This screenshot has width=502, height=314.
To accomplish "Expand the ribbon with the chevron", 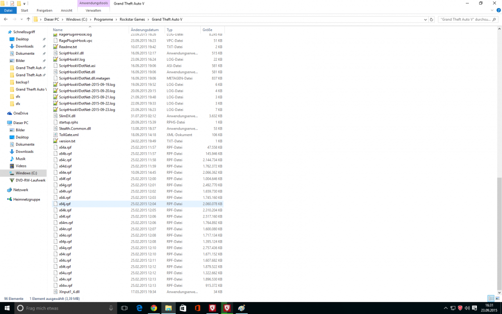I will click(492, 10).
